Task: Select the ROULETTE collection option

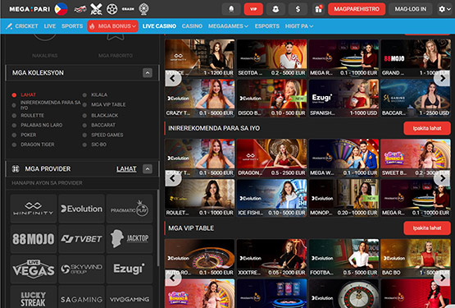Action: point(28,116)
